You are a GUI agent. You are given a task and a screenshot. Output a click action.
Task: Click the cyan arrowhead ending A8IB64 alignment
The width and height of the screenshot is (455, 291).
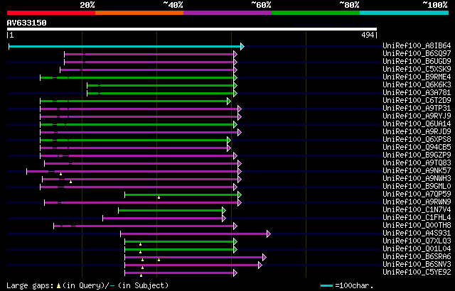coord(242,46)
